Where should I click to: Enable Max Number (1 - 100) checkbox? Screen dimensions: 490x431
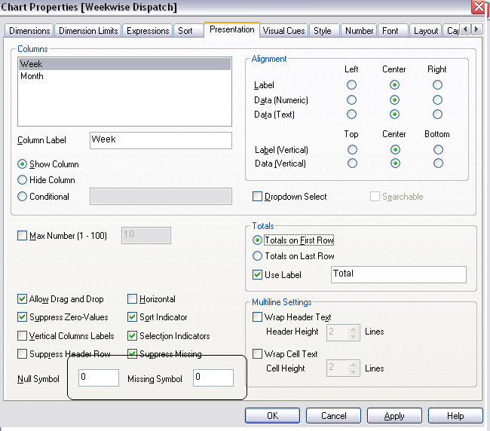pos(23,236)
